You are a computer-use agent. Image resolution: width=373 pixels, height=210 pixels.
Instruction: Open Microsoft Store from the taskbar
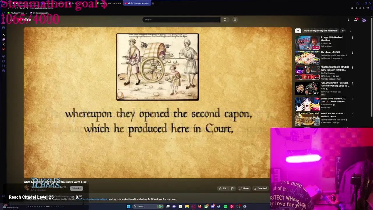point(180,206)
